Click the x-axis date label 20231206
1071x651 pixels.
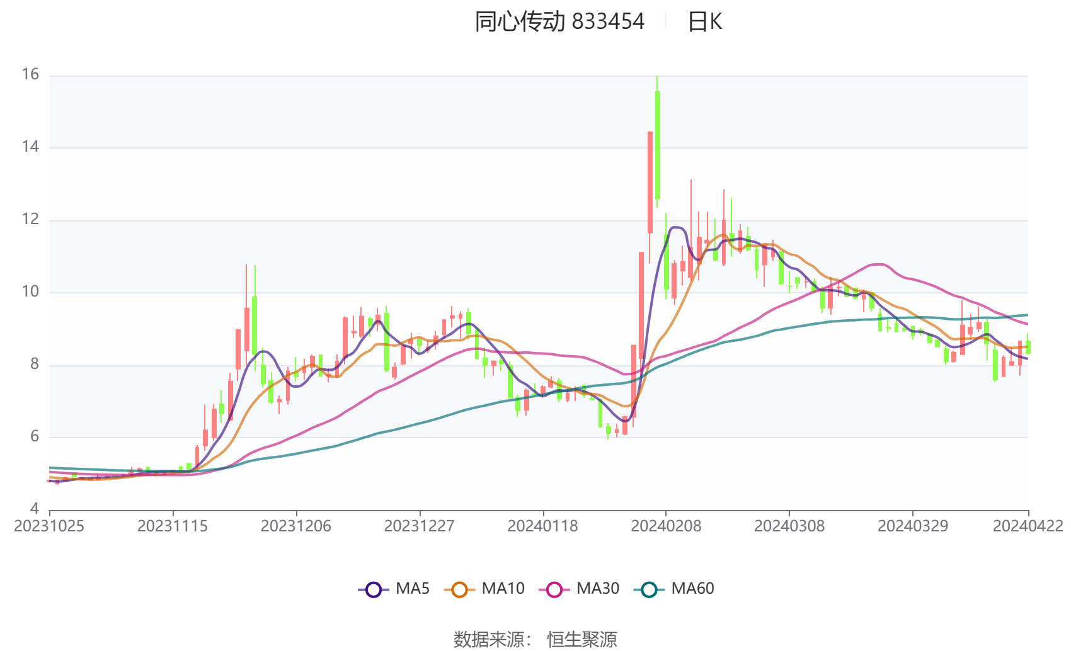pos(296,526)
